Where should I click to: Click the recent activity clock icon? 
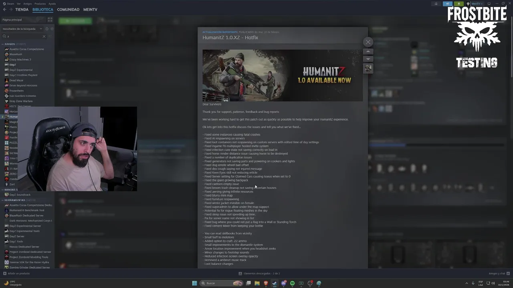[x=47, y=29]
